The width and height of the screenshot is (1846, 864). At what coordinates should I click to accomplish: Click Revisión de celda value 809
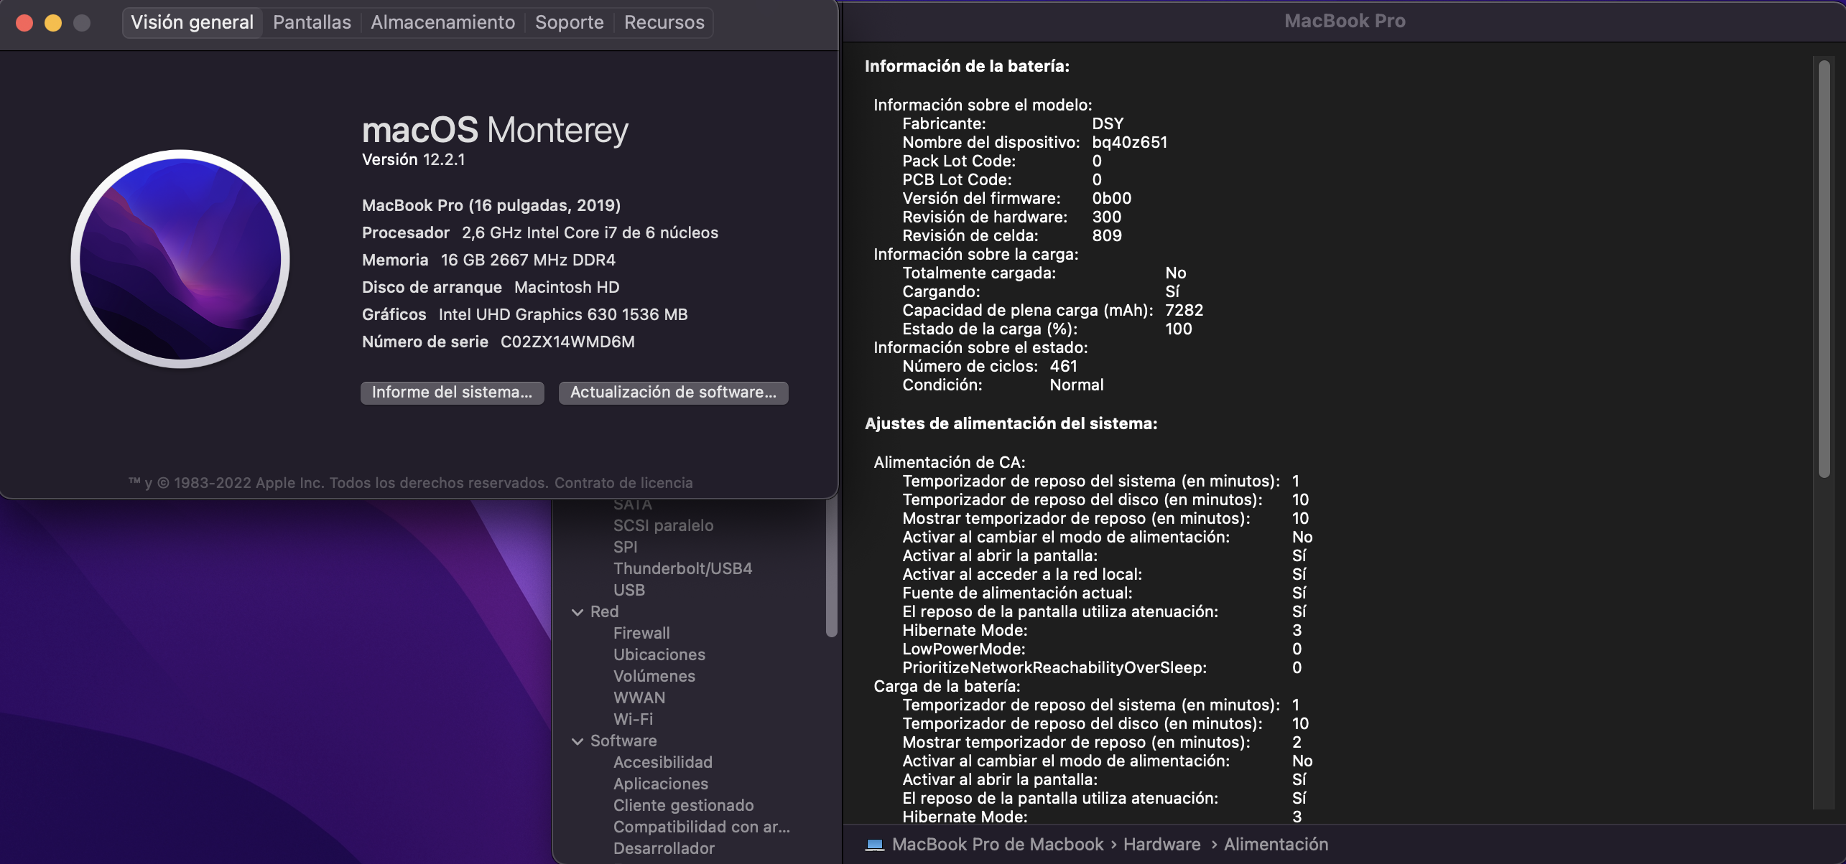pyautogui.click(x=1106, y=235)
